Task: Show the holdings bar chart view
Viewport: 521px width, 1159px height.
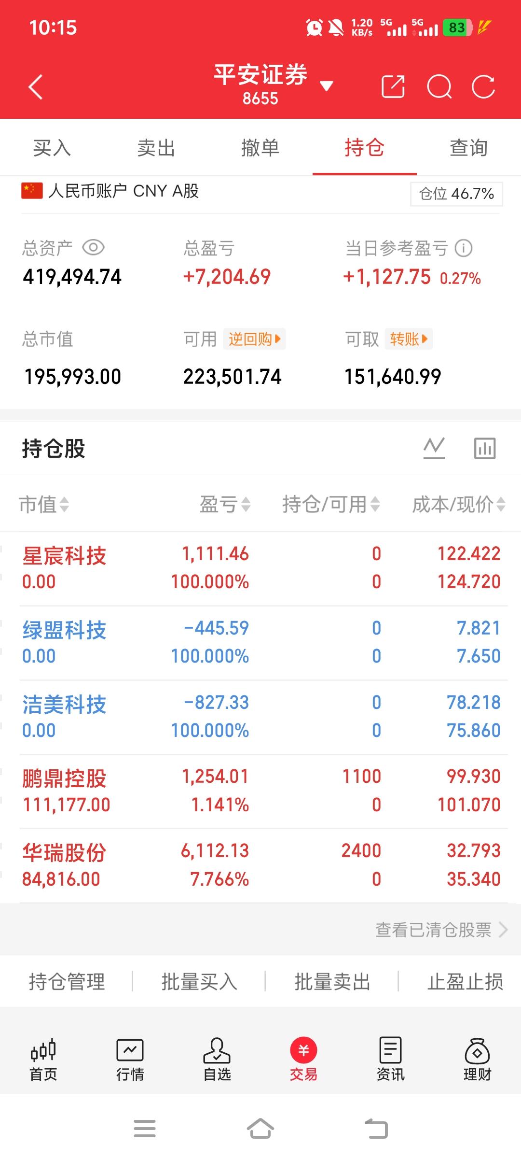Action: coord(485,448)
